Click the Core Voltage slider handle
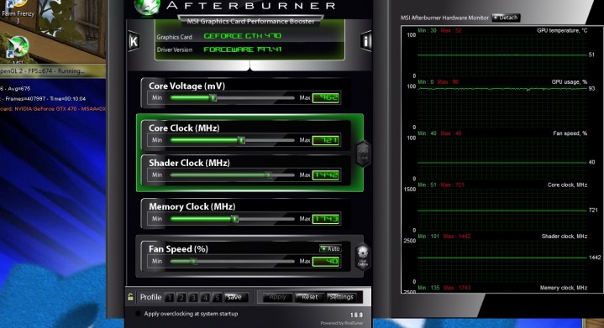The image size is (604, 328). point(213,98)
